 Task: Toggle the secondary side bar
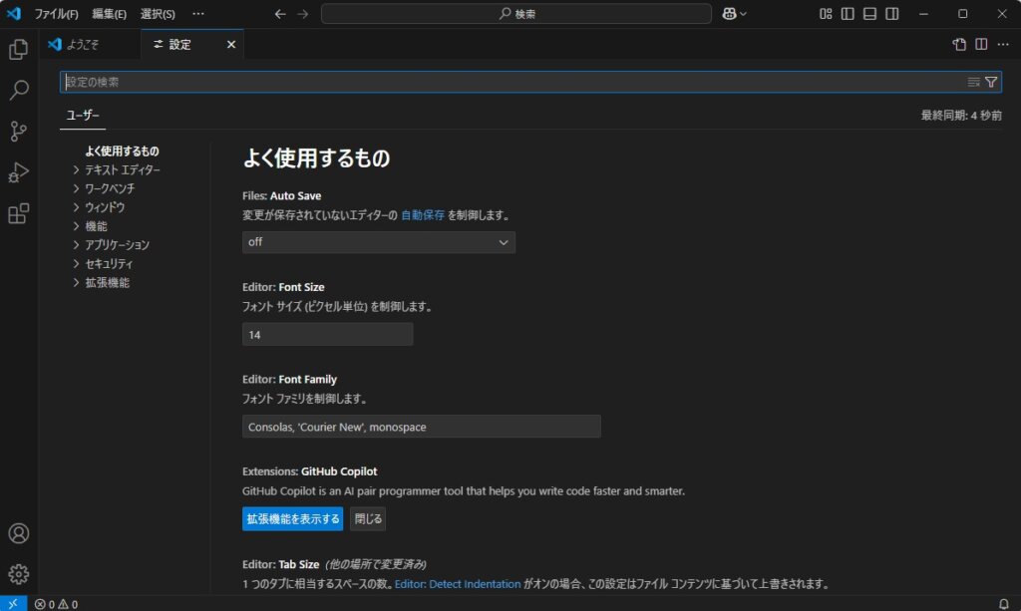click(x=892, y=14)
